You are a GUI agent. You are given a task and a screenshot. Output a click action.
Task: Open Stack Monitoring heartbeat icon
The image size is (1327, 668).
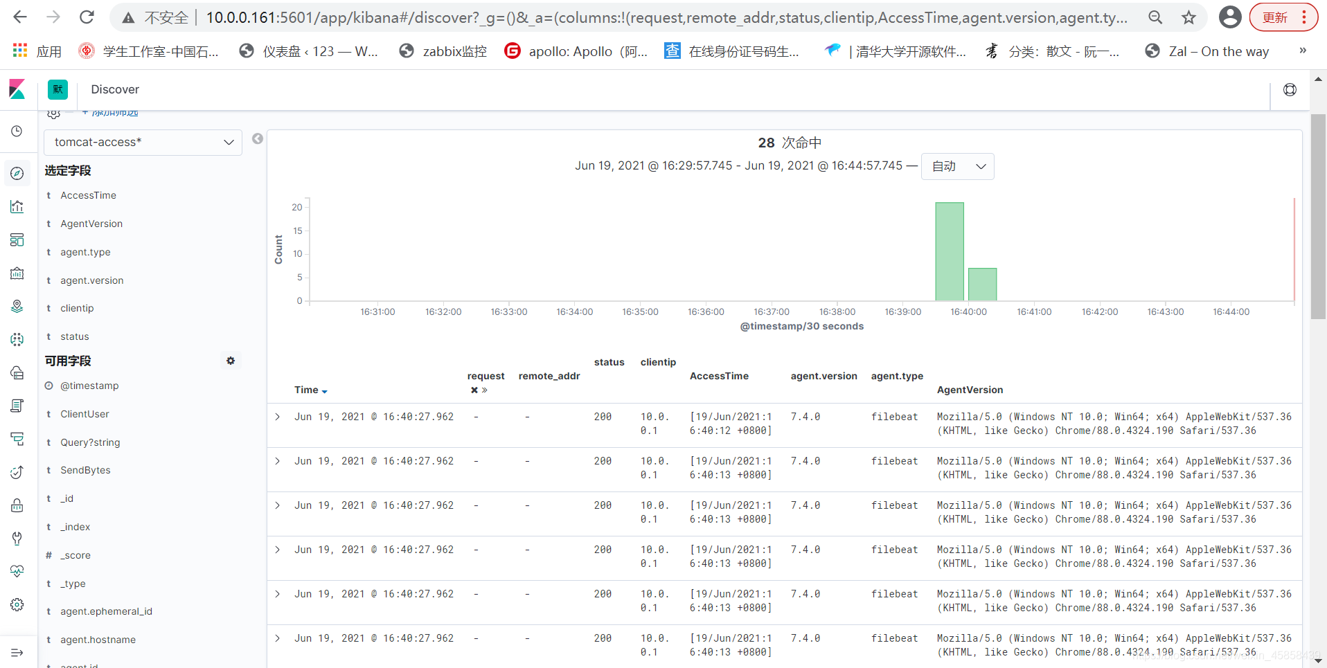(x=17, y=571)
